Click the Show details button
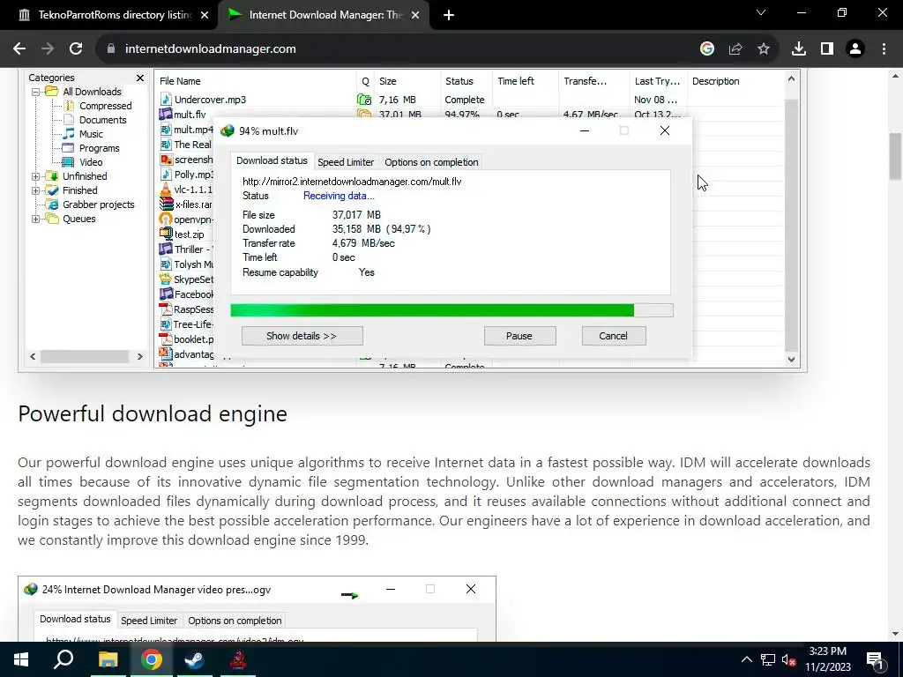 pyautogui.click(x=302, y=336)
